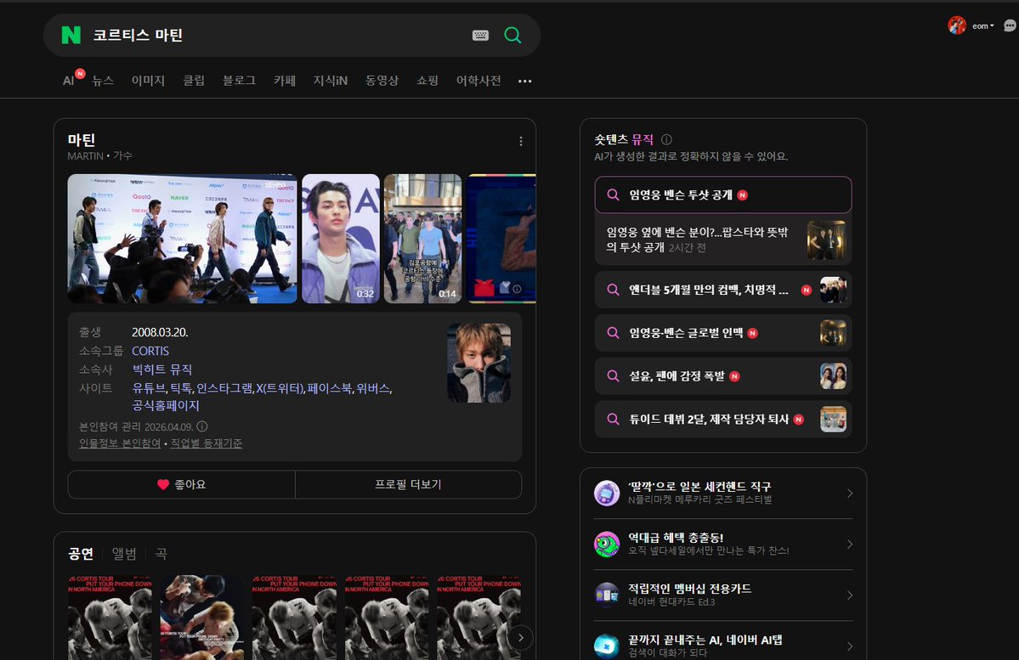The width and height of the screenshot is (1019, 660).
Task: Open the 인물정보 본인참여 link
Action: pyautogui.click(x=120, y=443)
